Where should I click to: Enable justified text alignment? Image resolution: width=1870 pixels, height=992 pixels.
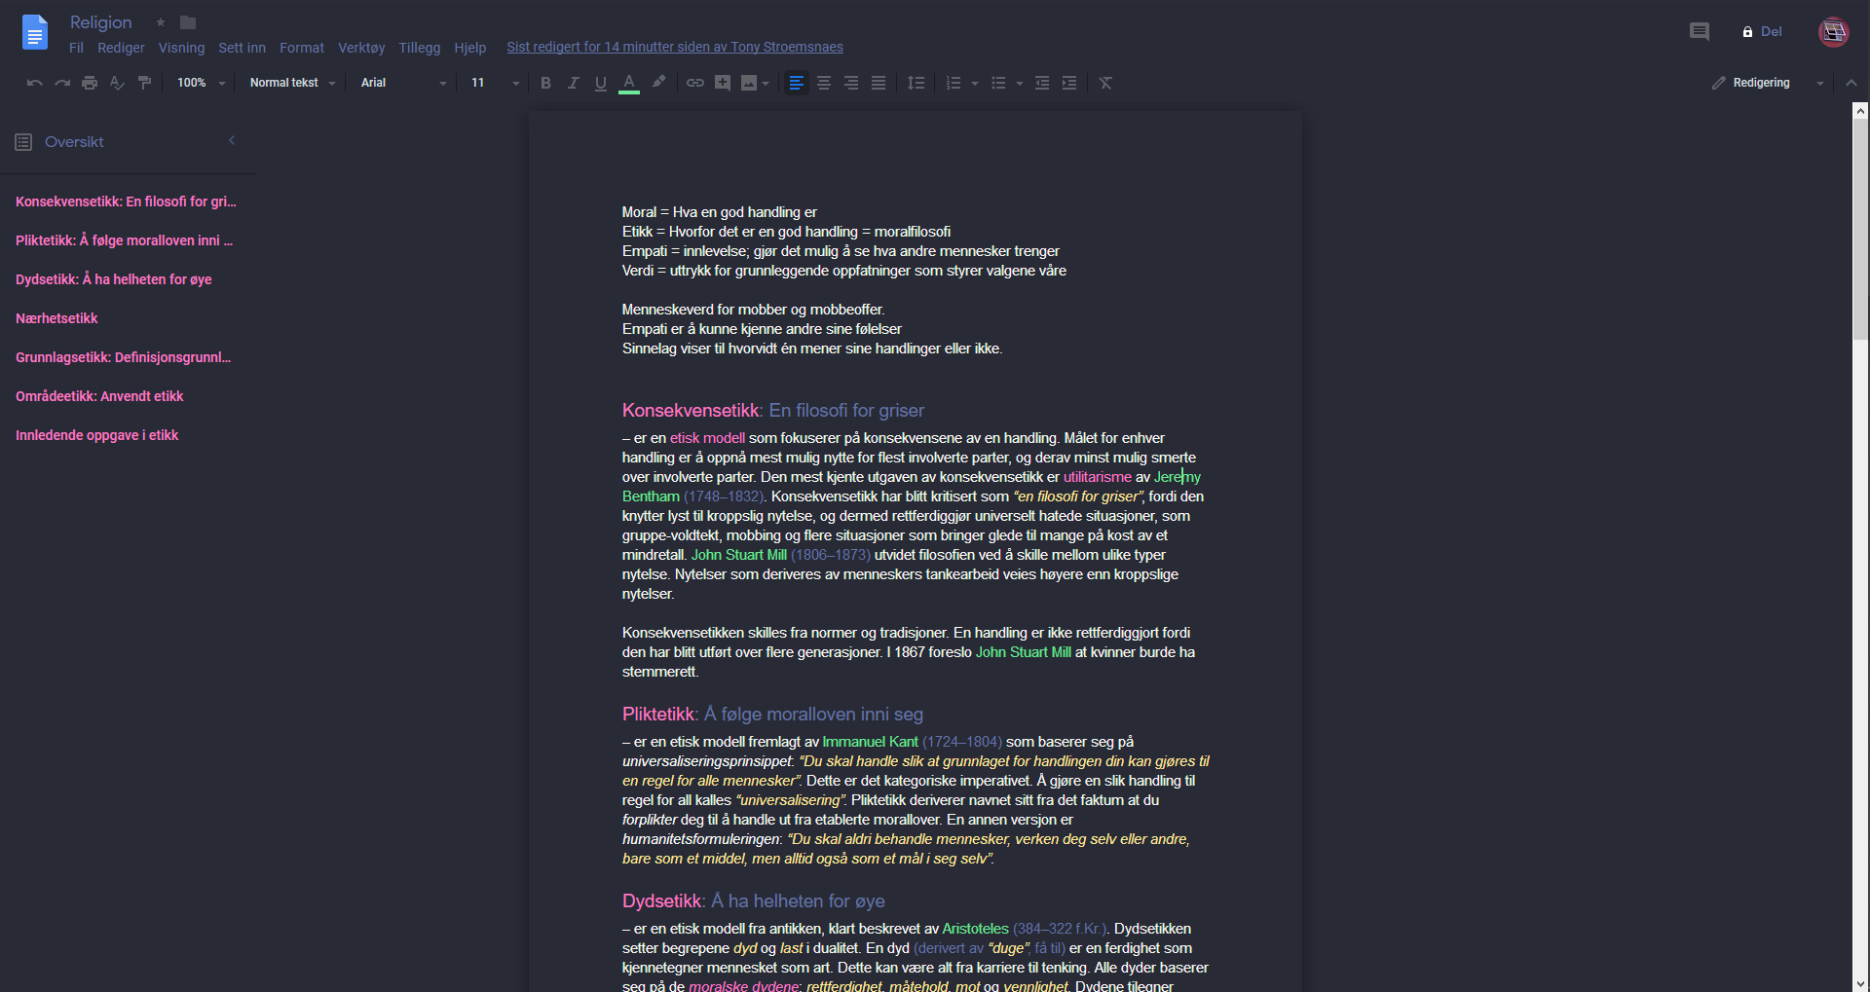pos(878,83)
